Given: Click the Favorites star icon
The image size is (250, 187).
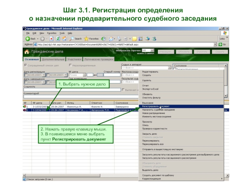Looking at the screenshot, I should click(x=86, y=39).
